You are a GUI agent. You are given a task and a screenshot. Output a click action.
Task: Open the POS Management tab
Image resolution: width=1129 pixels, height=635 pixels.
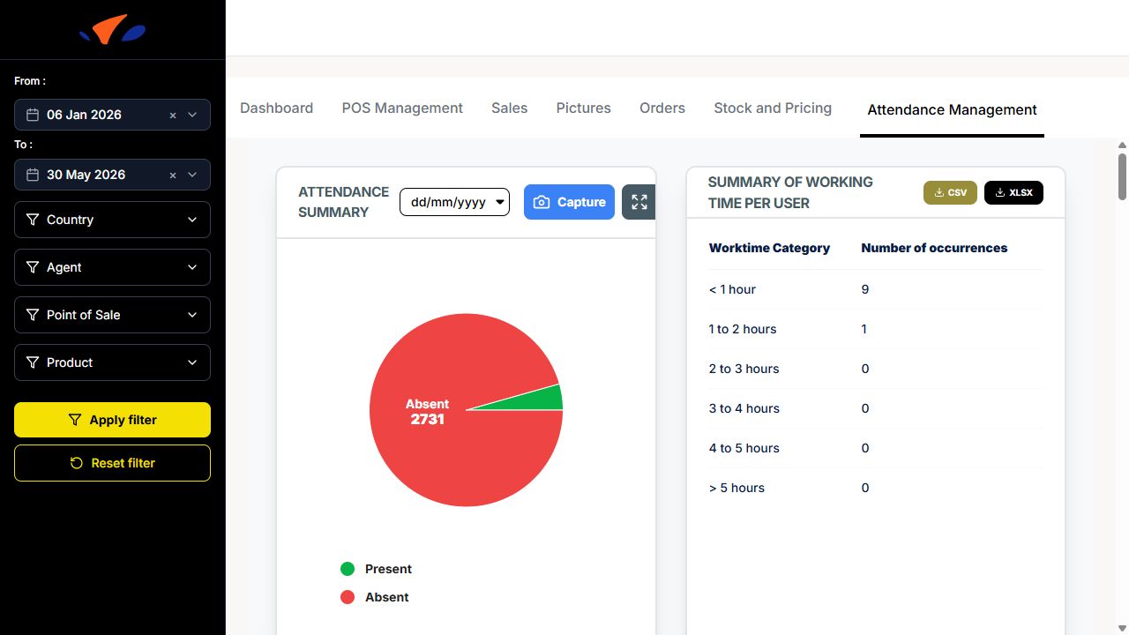pos(402,108)
